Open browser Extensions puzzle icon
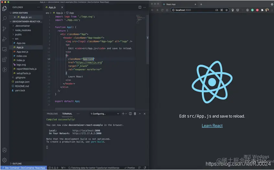 pos(262,10)
